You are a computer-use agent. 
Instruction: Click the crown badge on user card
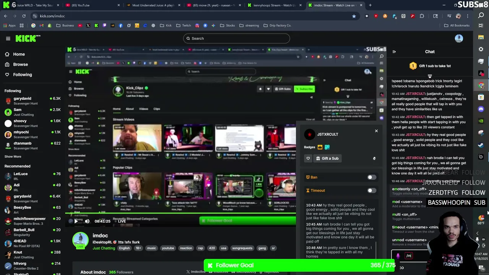(320, 147)
